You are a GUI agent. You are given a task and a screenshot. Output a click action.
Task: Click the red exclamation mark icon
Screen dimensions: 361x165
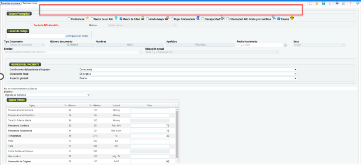click(x=351, y=3)
